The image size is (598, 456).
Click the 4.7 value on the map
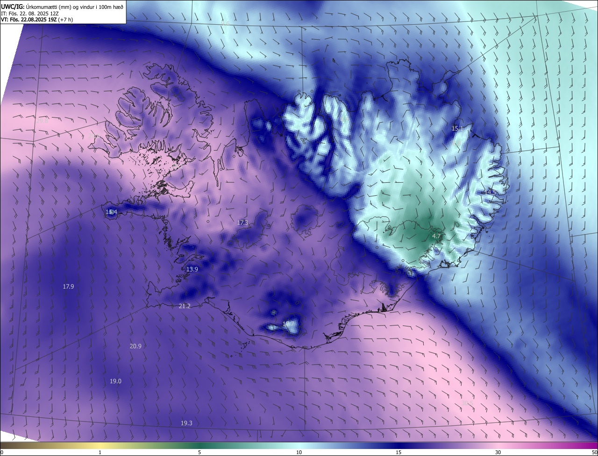[437, 236]
